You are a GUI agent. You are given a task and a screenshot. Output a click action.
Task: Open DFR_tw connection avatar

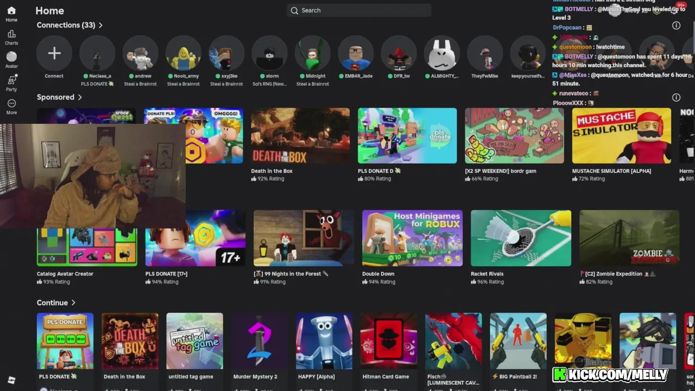point(399,53)
